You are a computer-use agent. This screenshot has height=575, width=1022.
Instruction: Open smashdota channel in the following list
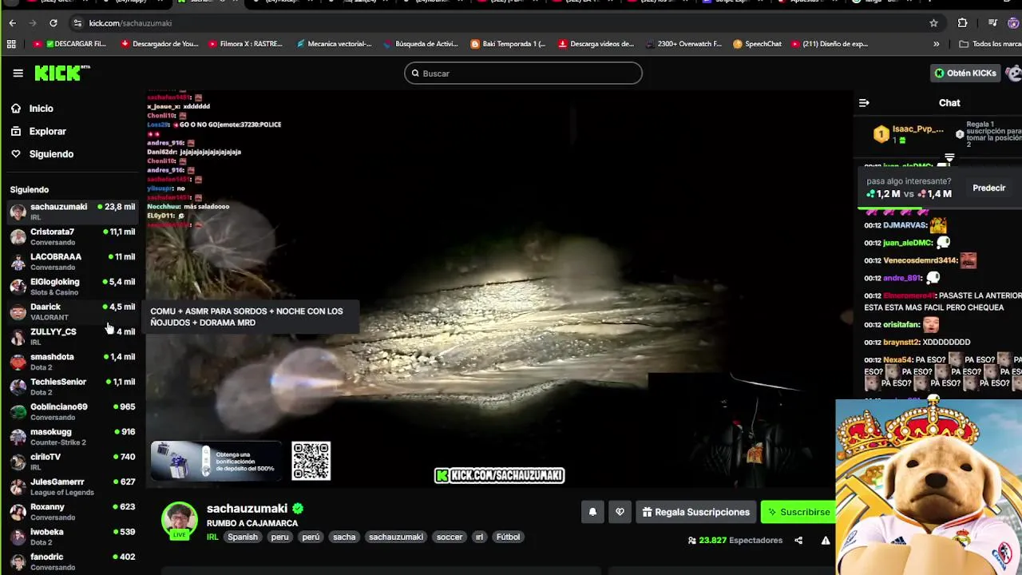[73, 362]
